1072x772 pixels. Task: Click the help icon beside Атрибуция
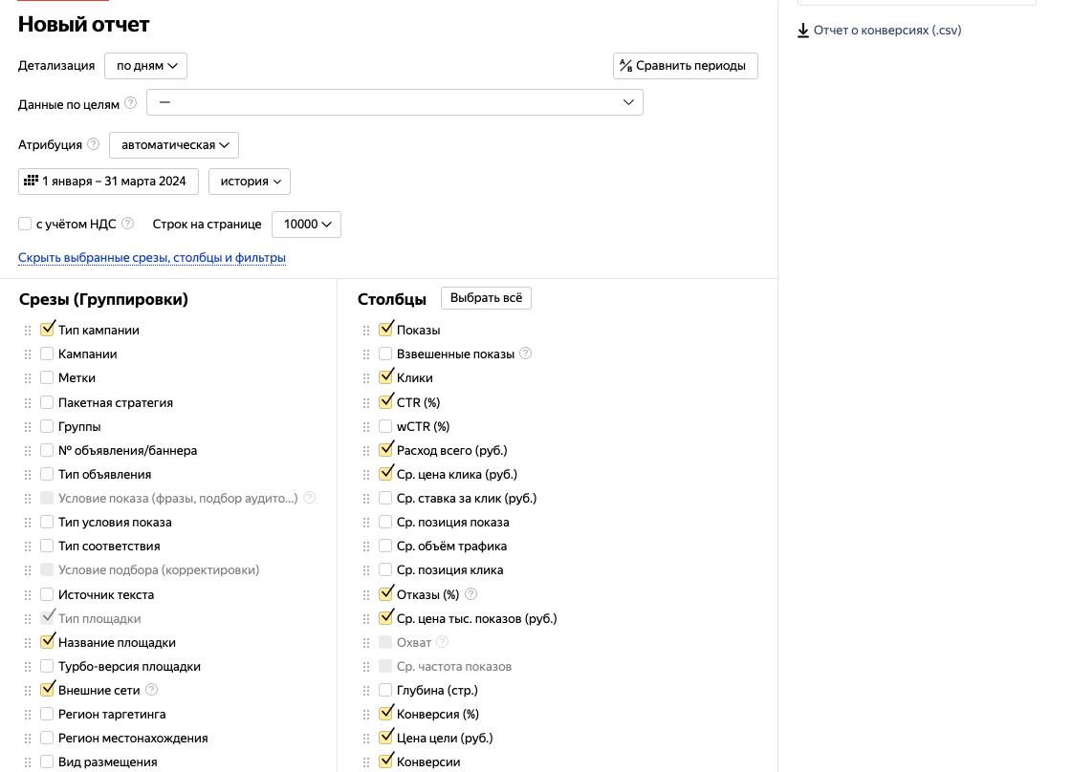tap(93, 144)
